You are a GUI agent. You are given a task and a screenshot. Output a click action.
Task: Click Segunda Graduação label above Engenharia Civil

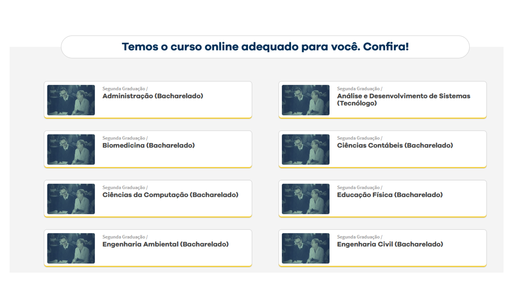360,237
